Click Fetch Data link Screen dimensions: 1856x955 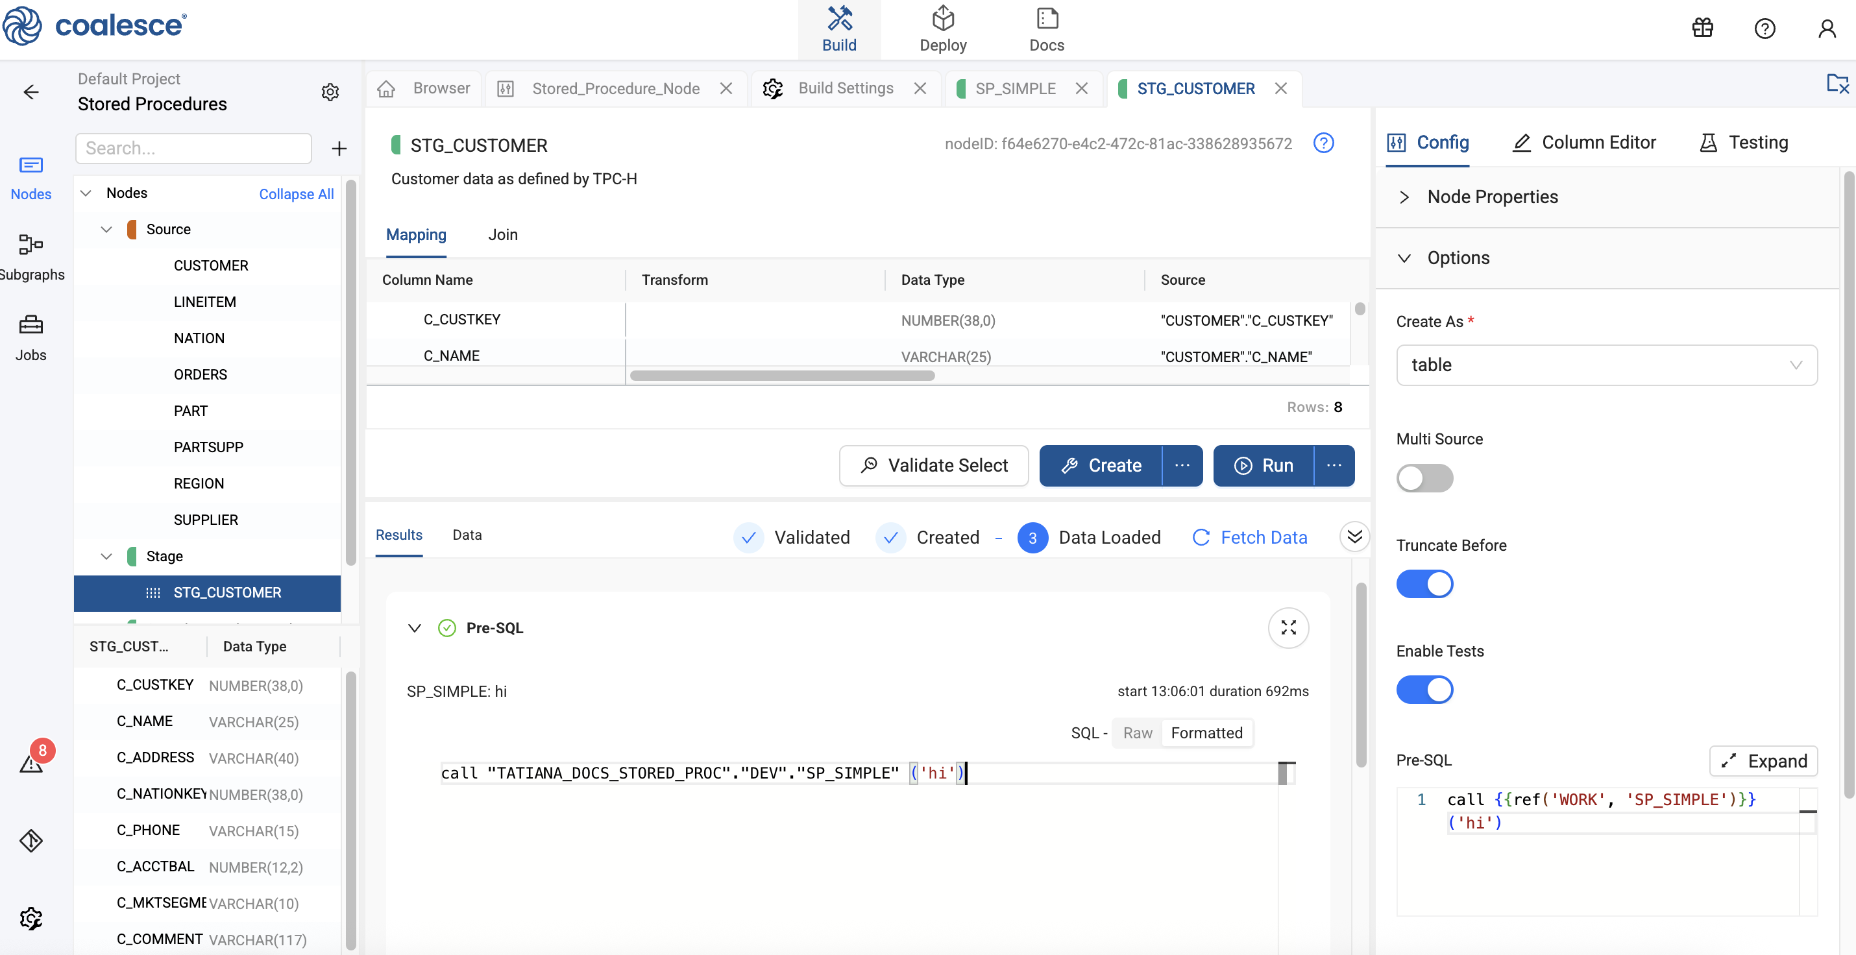[x=1250, y=537]
